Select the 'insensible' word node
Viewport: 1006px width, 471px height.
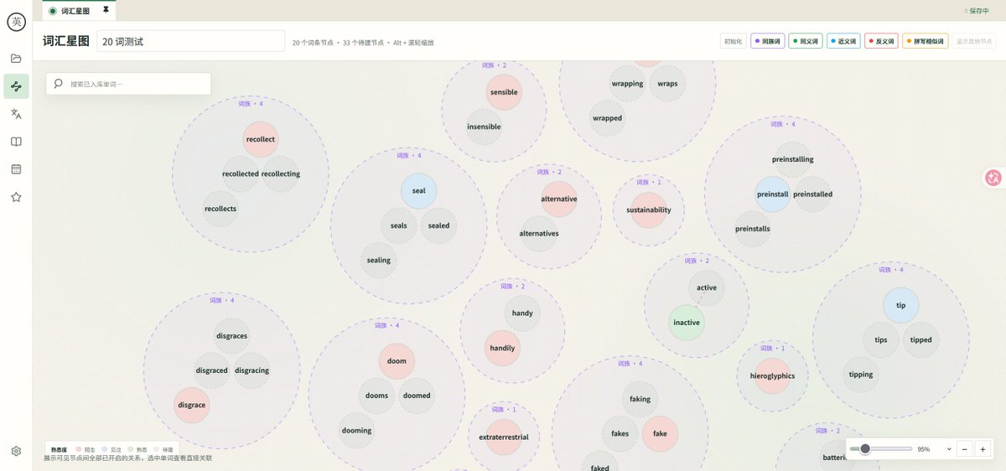[484, 127]
